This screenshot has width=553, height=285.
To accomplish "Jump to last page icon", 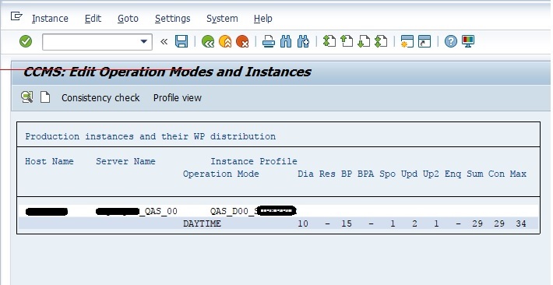I will (381, 41).
